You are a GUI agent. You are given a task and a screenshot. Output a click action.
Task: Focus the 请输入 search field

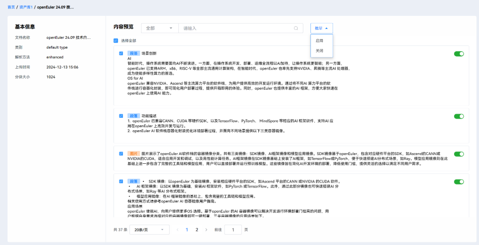pyautogui.click(x=241, y=28)
